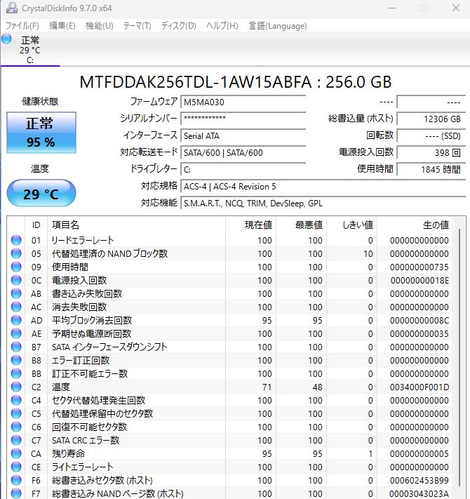Click the status orb for row F7 総書き込み NAND ページ数
Screen dimensions: 470x499
[x=16, y=493]
